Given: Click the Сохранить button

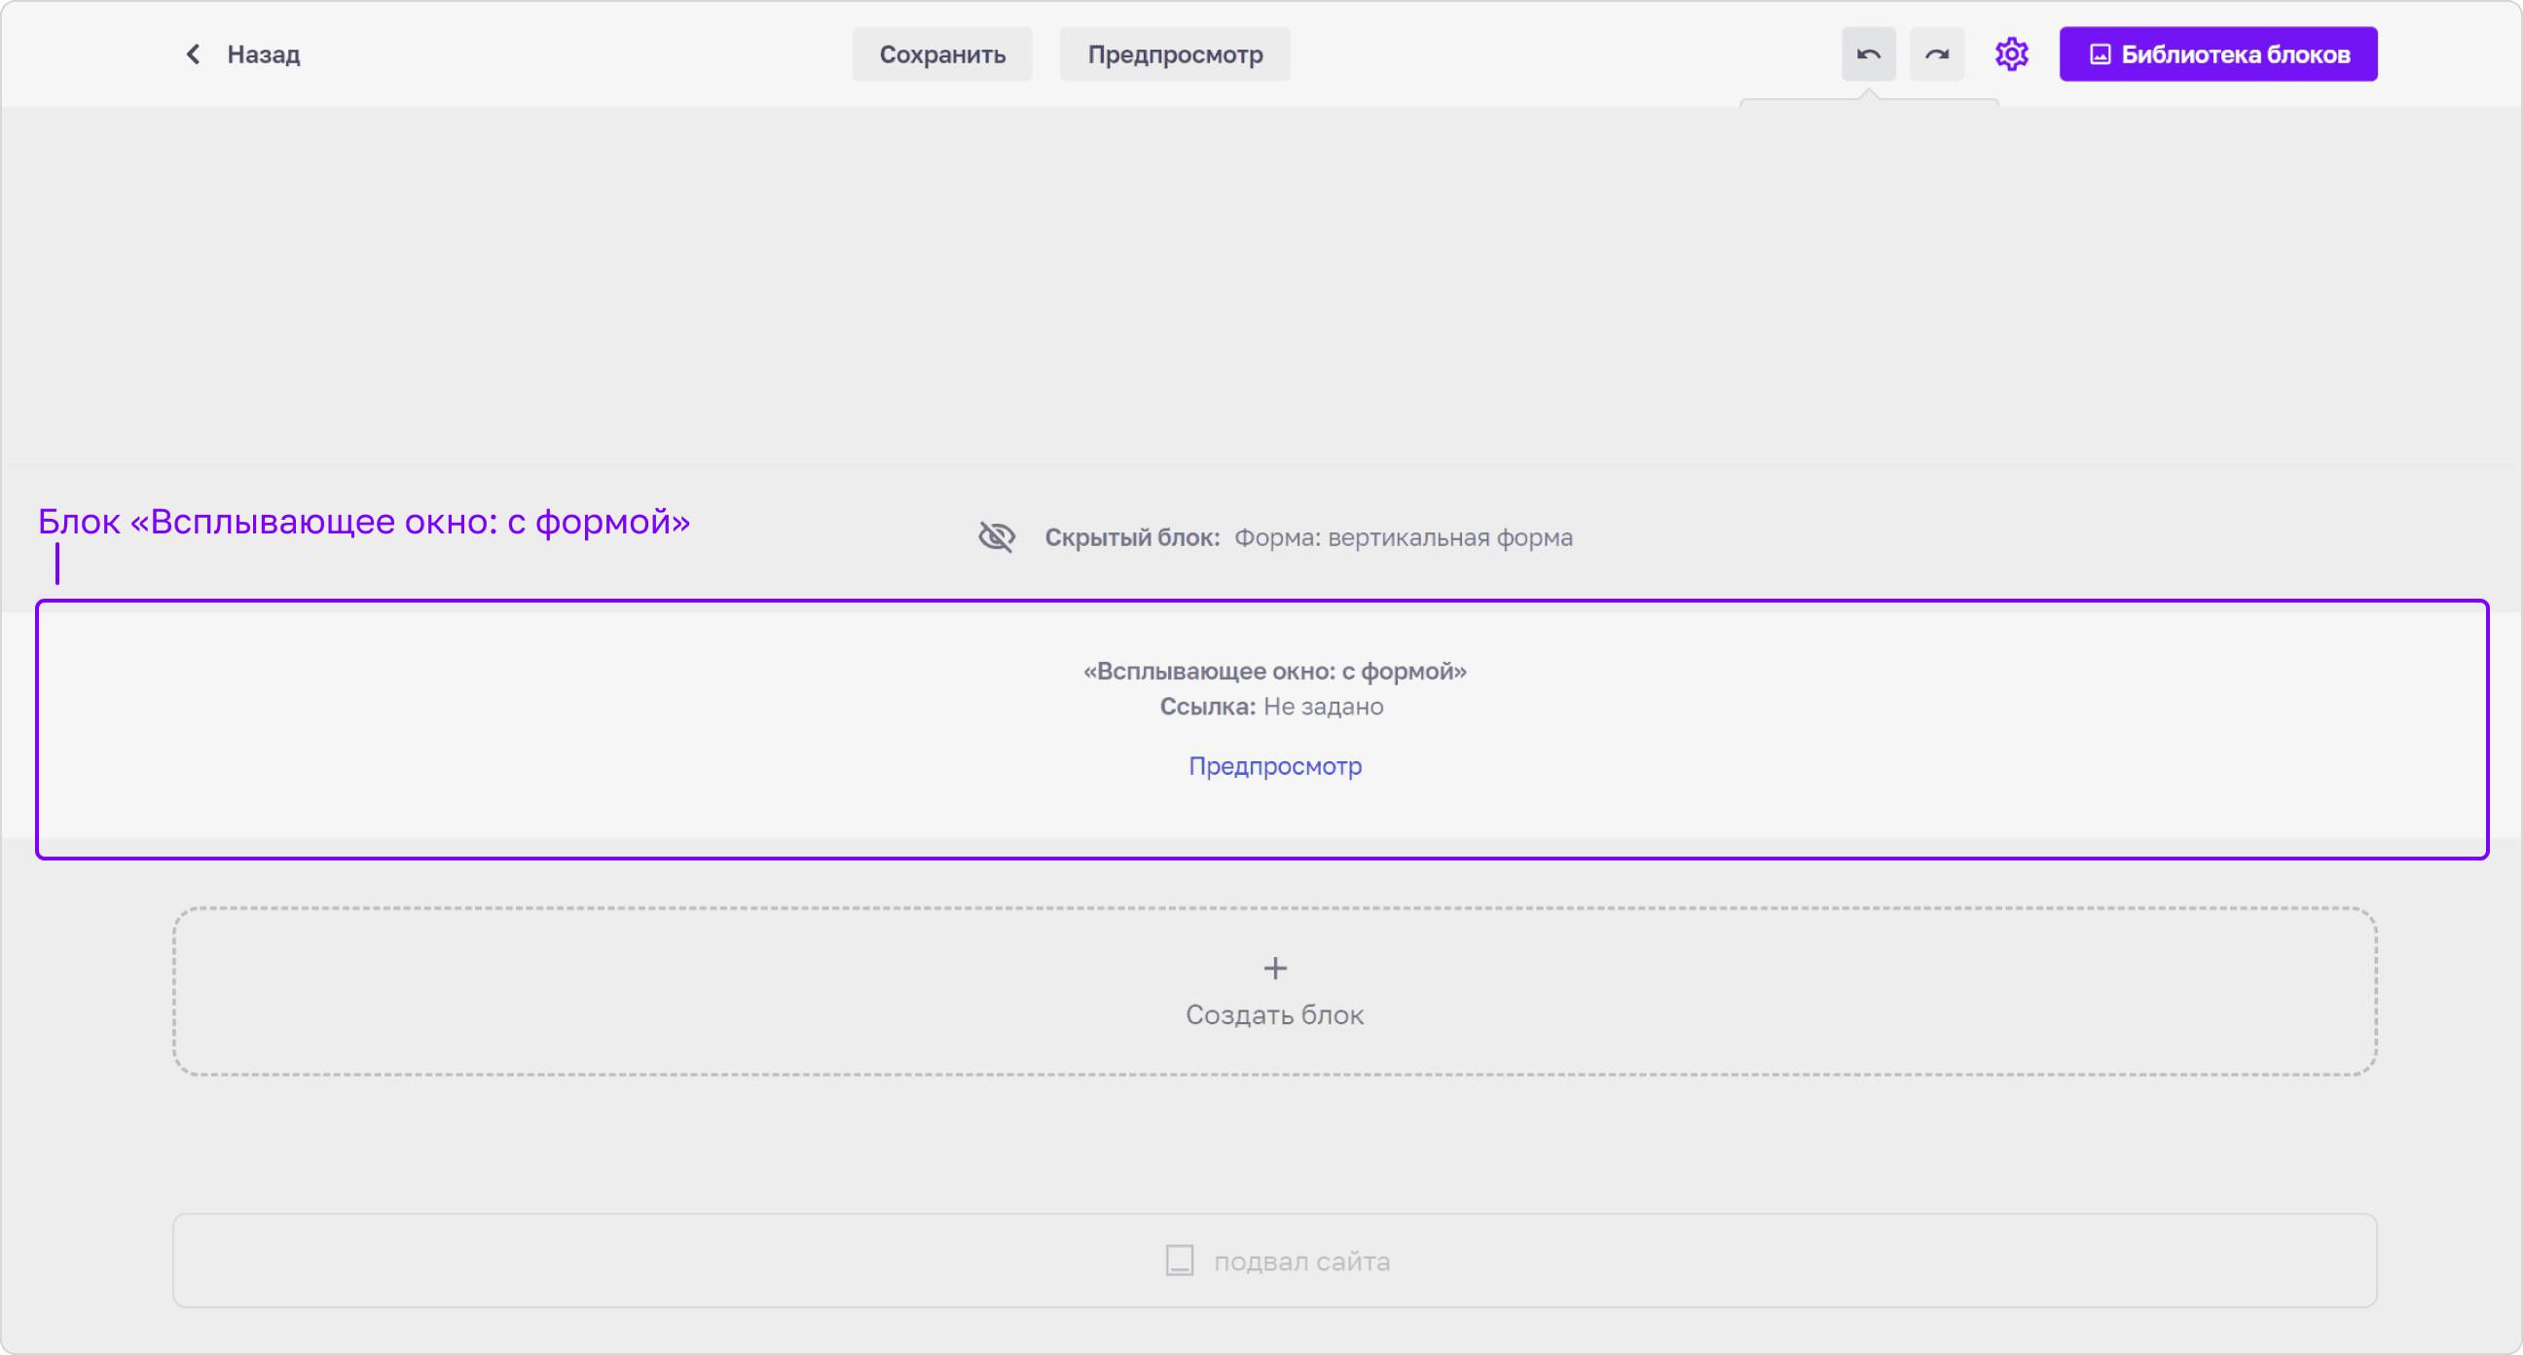Looking at the screenshot, I should pyautogui.click(x=942, y=54).
